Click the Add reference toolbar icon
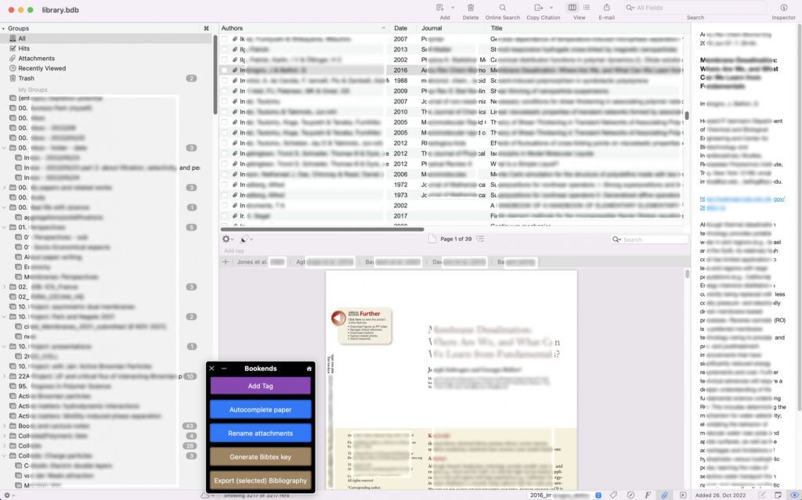Screen dimensions: 802x500 coord(440,8)
